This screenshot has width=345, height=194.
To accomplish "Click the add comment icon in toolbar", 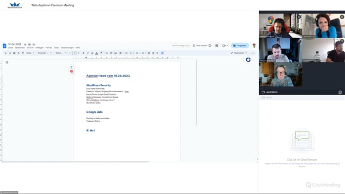I will point(111,53).
